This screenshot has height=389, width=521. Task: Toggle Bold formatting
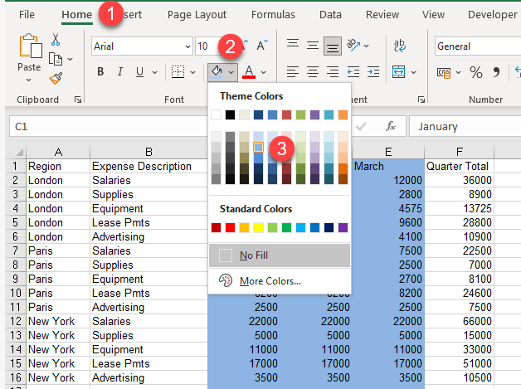[101, 72]
